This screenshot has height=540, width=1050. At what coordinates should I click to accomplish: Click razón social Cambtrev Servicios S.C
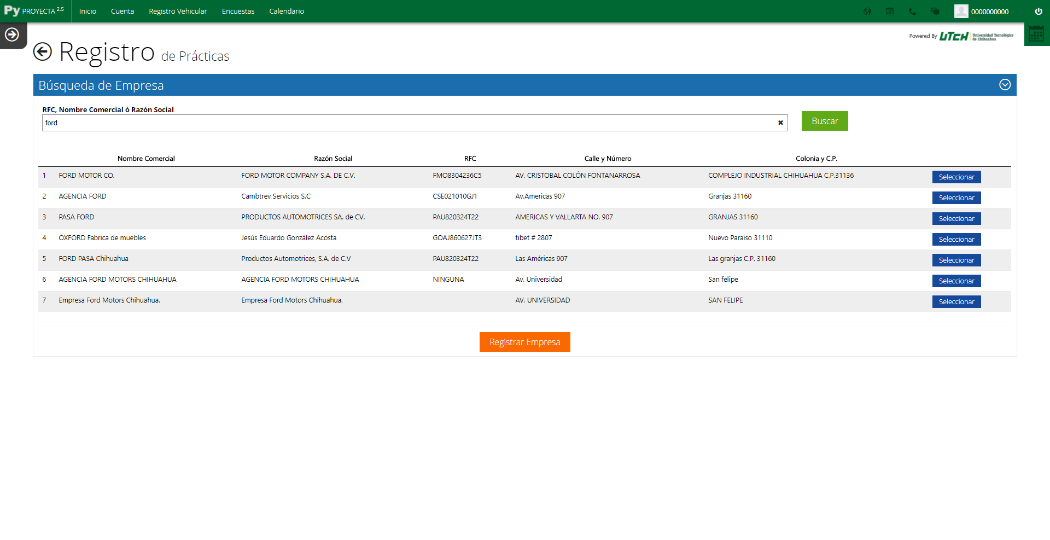point(276,196)
